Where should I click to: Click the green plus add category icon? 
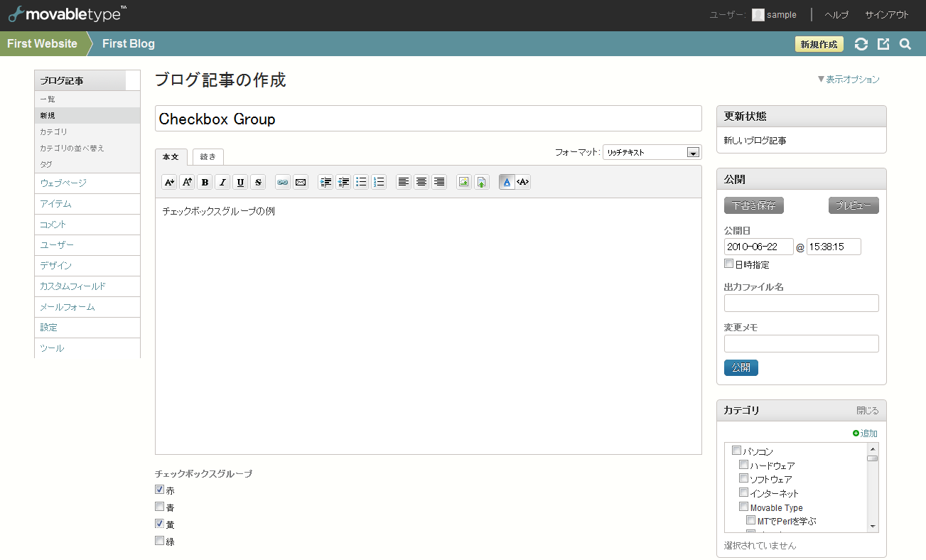[x=856, y=433]
